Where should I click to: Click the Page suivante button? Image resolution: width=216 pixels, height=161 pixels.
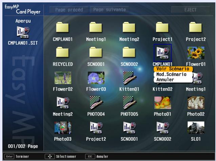pyautogui.click(x=110, y=9)
